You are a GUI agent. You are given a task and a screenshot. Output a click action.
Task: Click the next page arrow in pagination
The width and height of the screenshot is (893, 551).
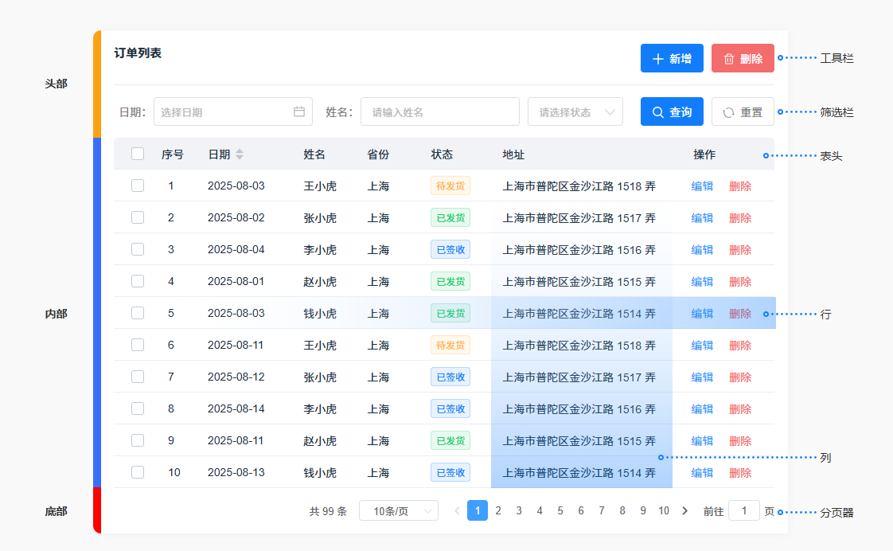[685, 511]
